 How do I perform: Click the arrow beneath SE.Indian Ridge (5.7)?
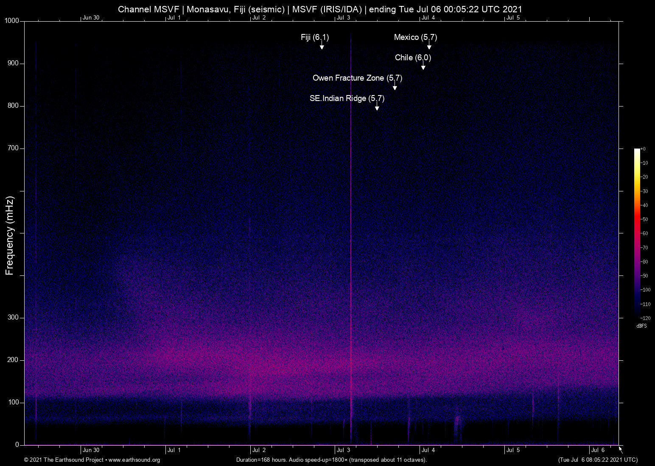pyautogui.click(x=377, y=107)
